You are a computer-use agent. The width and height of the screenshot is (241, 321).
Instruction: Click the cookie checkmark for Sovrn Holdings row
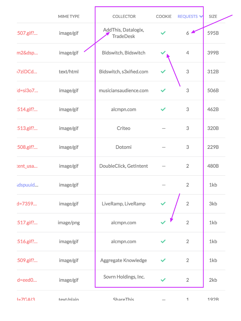163,280
